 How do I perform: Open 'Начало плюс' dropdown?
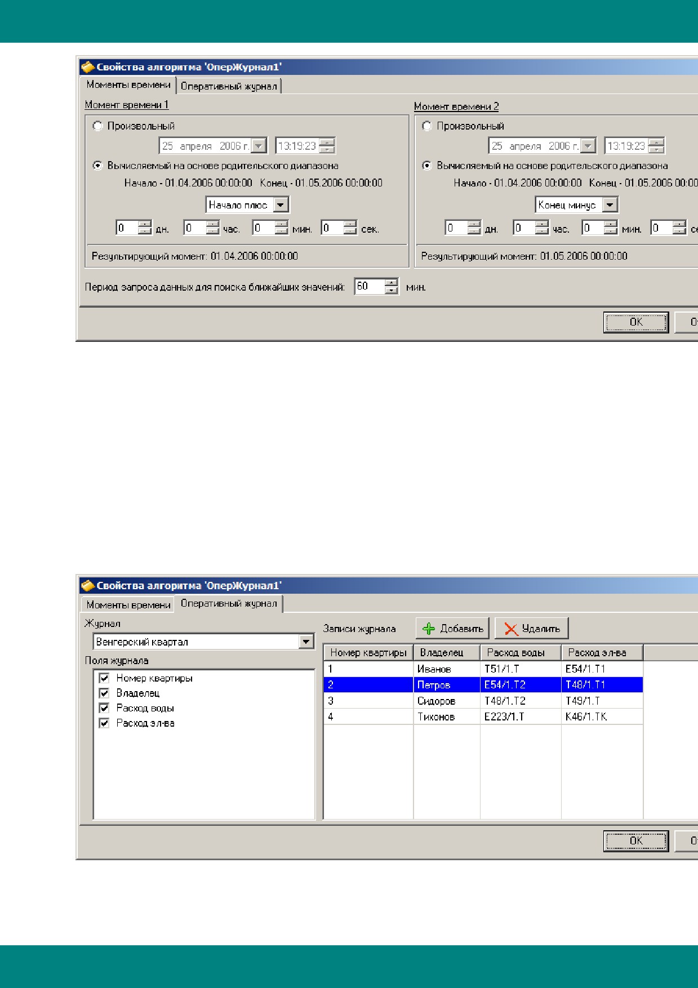(x=281, y=205)
